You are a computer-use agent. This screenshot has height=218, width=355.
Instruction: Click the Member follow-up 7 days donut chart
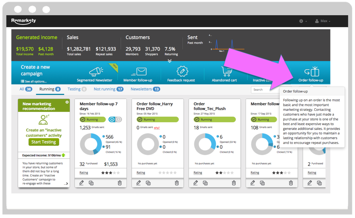(x=91, y=144)
